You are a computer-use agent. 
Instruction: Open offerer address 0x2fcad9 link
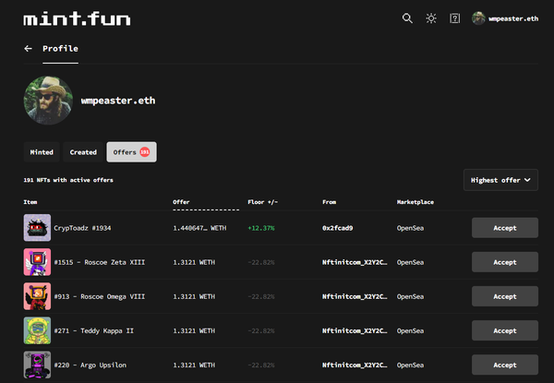337,228
